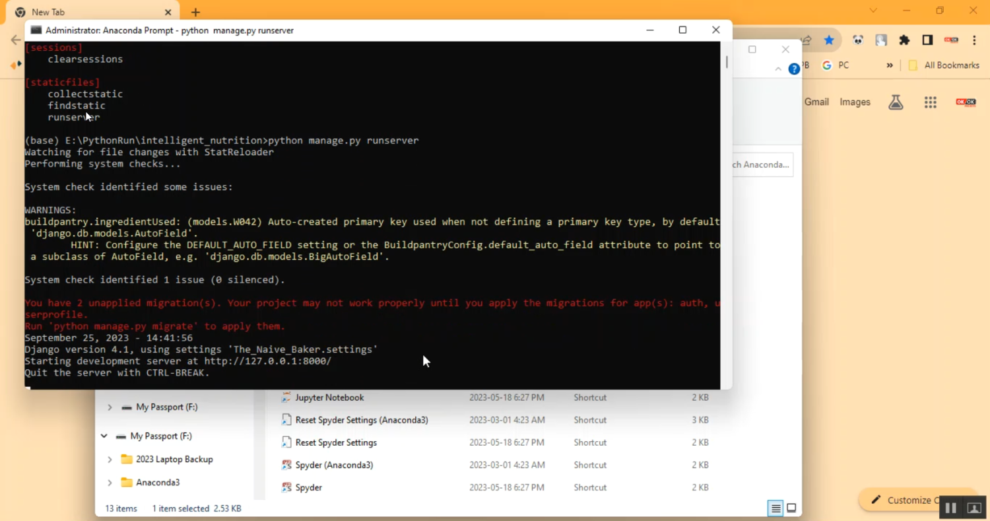Click the Search Labs flask icon

click(896, 102)
